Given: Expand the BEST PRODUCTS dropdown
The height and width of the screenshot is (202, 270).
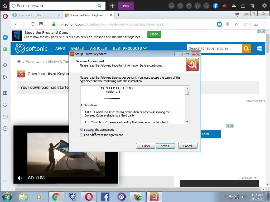Looking at the screenshot, I should pyautogui.click(x=130, y=48).
